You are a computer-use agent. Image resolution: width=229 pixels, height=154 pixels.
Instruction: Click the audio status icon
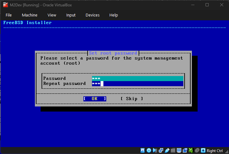[x=155, y=151]
